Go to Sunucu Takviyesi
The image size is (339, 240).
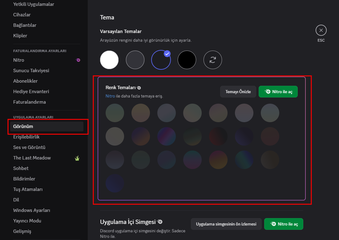coord(31,70)
